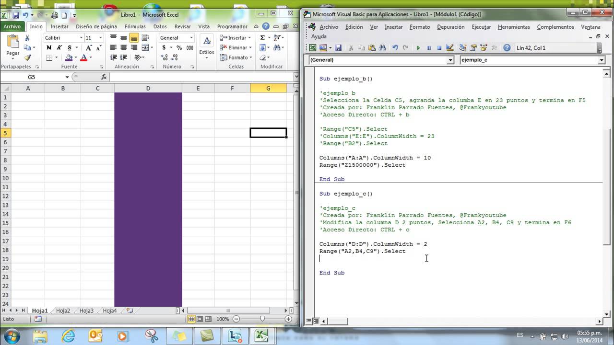This screenshot has height=345, width=614.
Task: Open the font size 11 dropdown
Action: [100, 37]
